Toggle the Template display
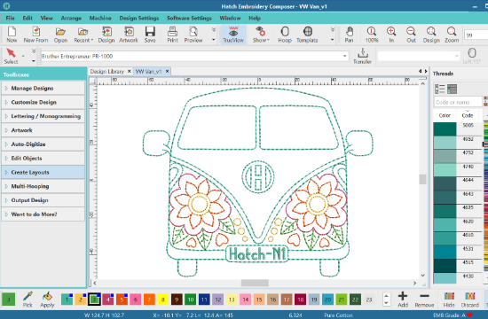The height and width of the screenshot is (319, 488). [307, 35]
